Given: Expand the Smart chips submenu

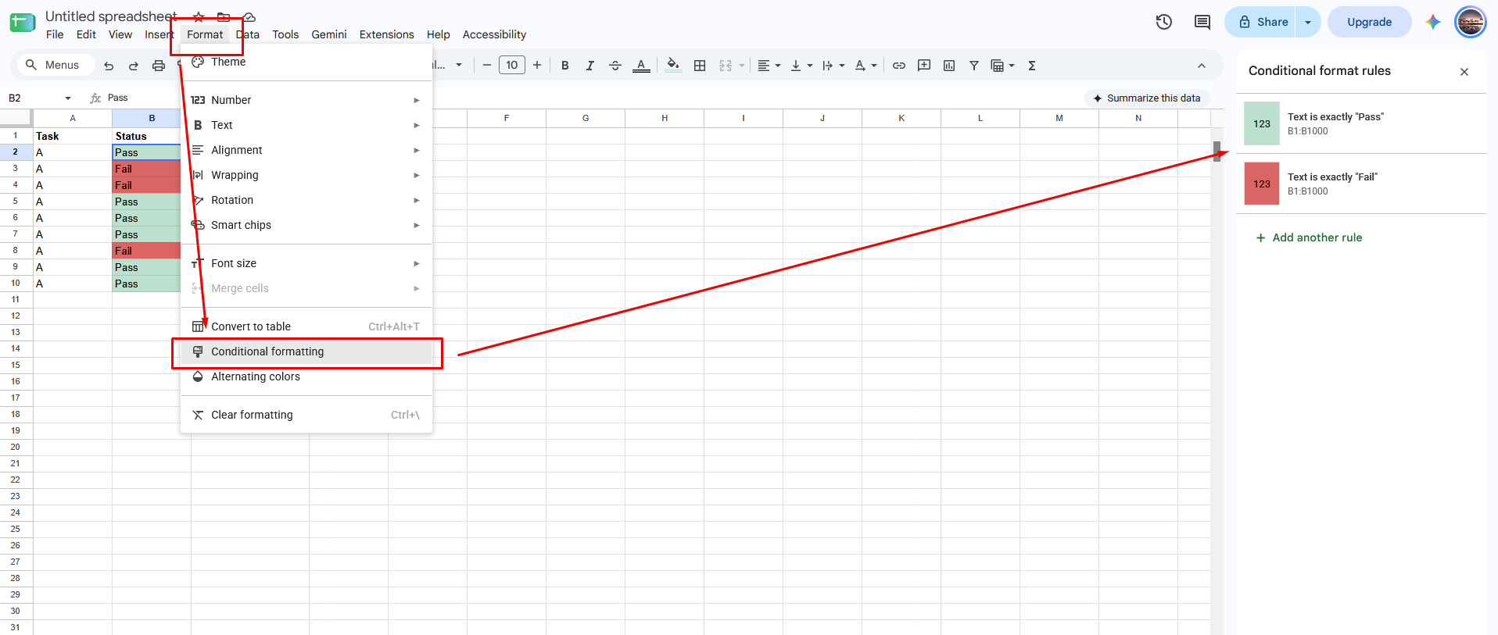Looking at the screenshot, I should pos(306,225).
